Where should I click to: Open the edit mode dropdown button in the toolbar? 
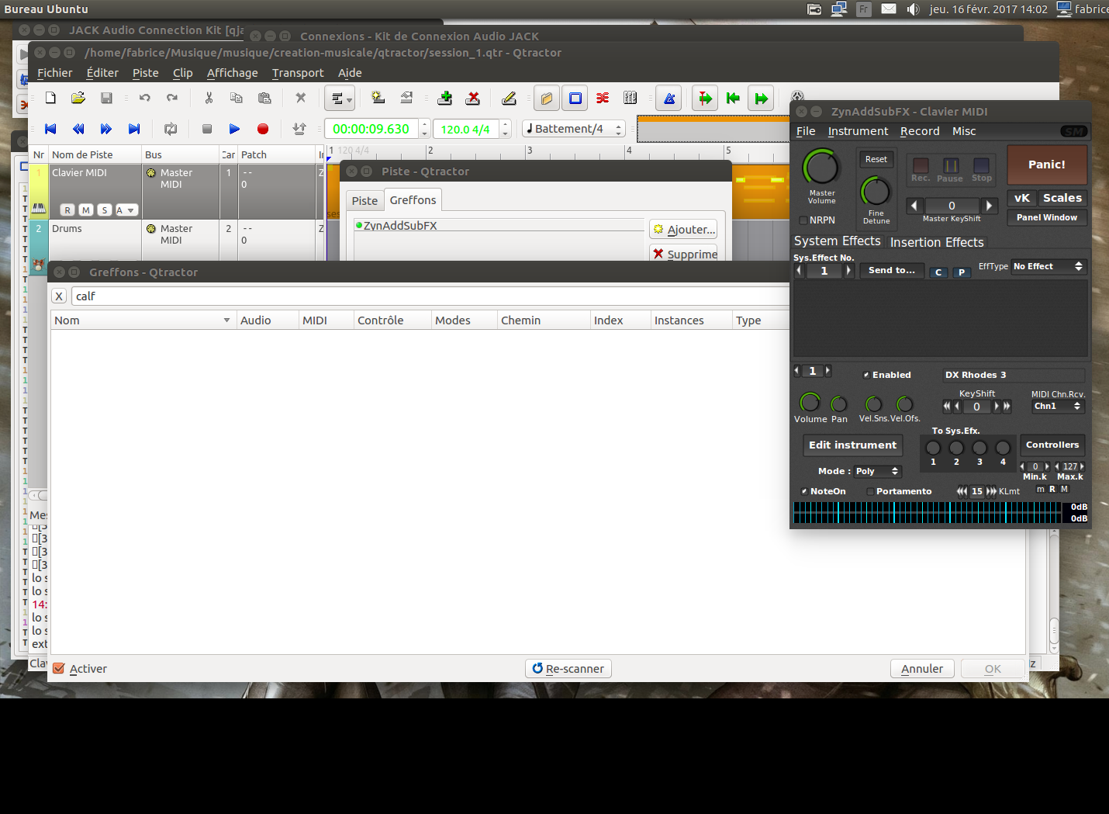[x=339, y=99]
